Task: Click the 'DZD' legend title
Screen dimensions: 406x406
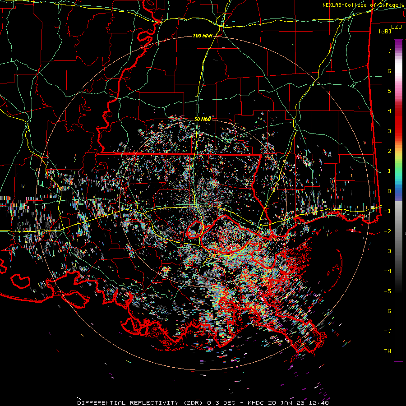Action: click(397, 27)
